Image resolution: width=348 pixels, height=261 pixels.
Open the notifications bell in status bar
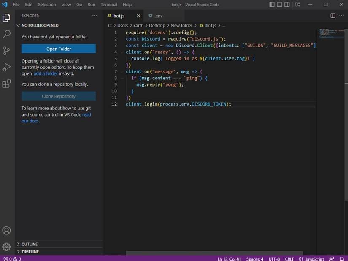coord(342,258)
